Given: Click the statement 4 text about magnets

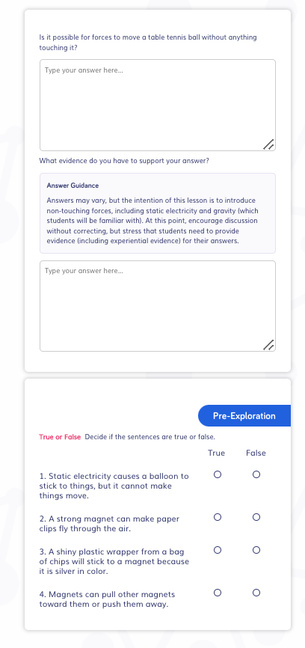Looking at the screenshot, I should 107,599.
